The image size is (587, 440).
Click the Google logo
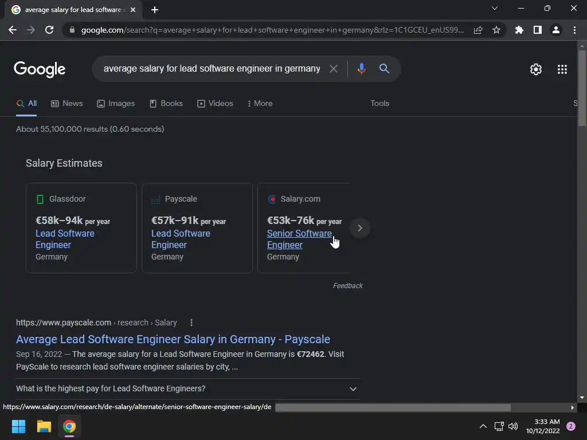tap(40, 69)
